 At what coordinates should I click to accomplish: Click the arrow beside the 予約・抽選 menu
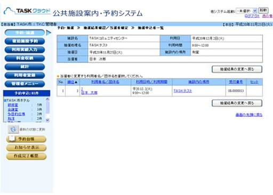(49, 32)
